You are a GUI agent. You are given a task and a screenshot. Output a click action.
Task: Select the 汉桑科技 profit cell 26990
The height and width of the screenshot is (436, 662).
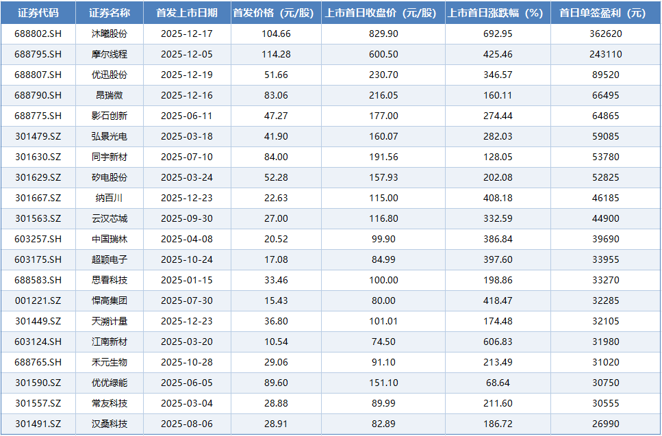pyautogui.click(x=605, y=424)
